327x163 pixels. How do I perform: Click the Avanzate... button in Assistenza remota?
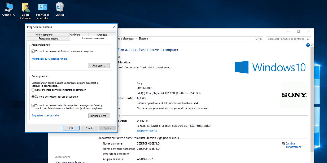coord(99,65)
